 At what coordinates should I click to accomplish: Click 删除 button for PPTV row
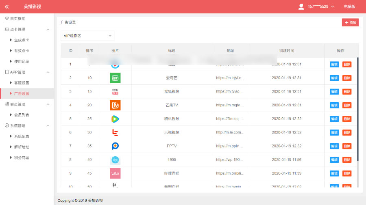click(347, 146)
